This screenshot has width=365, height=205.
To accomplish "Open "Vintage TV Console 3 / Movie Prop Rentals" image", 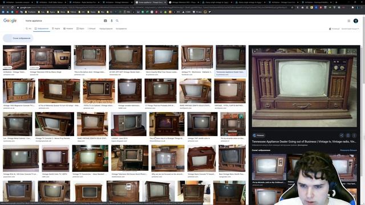I will [x=55, y=124].
